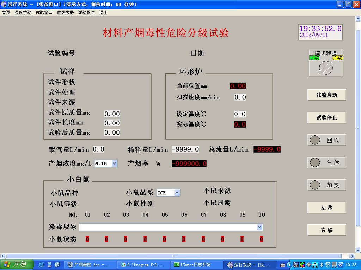This screenshot has width=361, height=270.
Task: Turn the 模式转换 rotary mode switch
Action: click(x=326, y=67)
